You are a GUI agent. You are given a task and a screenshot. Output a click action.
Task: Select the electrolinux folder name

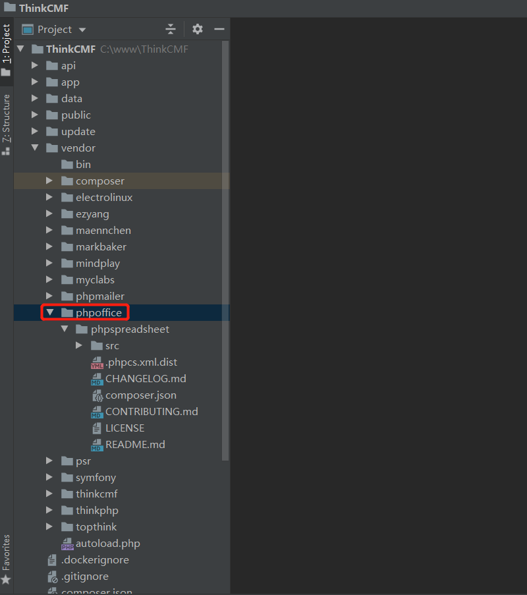[104, 197]
